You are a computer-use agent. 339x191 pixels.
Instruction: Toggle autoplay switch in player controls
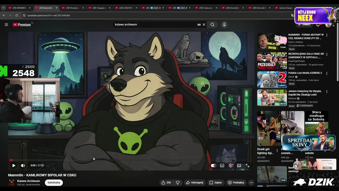click(213, 166)
